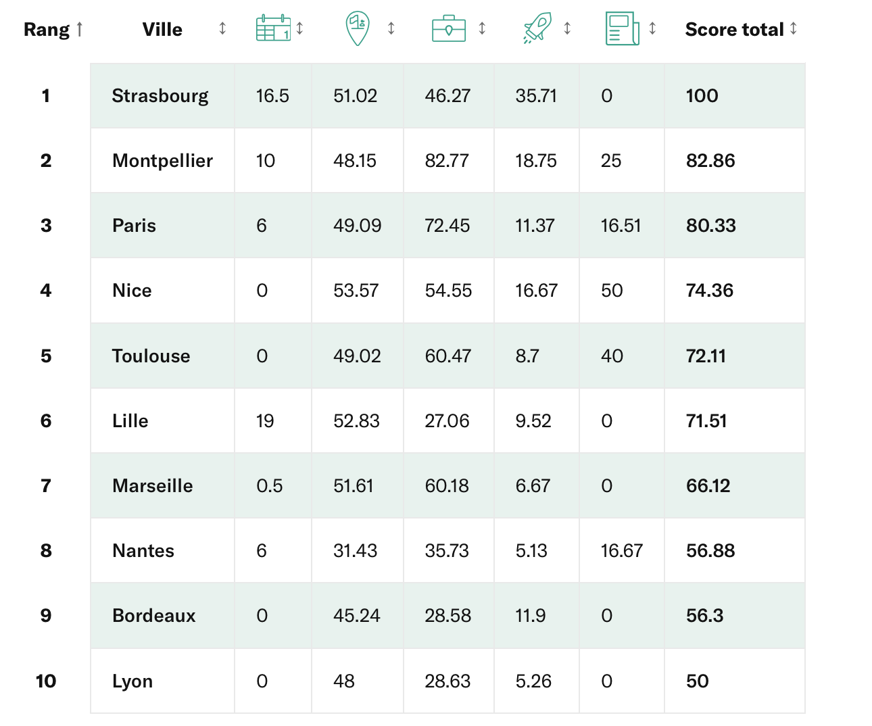The height and width of the screenshot is (726, 872).
Task: Toggle sort arrows beside rocket icon
Action: 567,28
